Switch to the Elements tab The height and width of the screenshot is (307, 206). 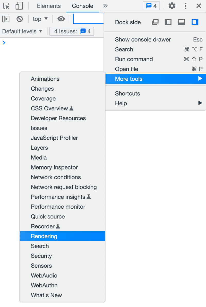(49, 6)
